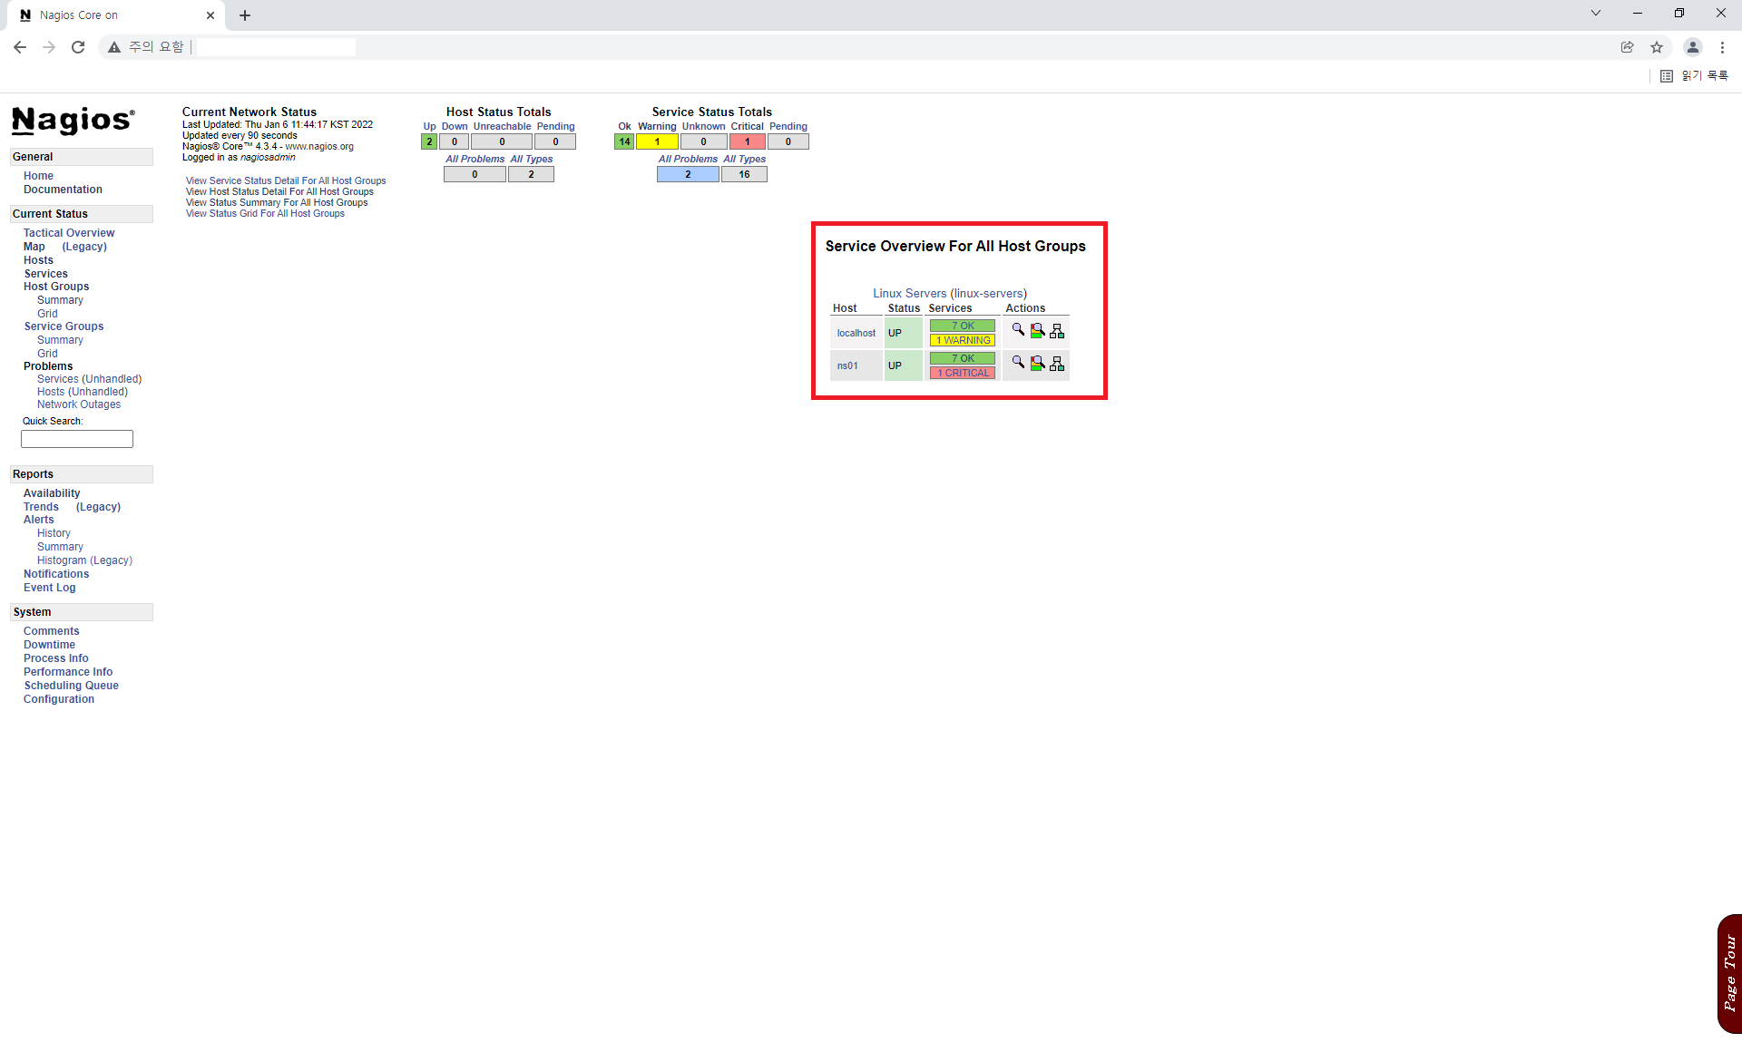Image resolution: width=1742 pixels, height=1052 pixels.
Task: Open Services (Unhandled) problems link
Action: [x=89, y=379]
